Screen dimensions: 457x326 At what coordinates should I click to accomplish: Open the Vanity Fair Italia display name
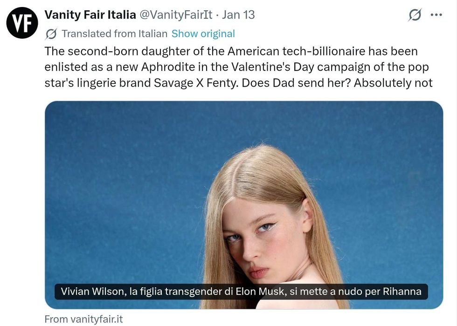(x=90, y=15)
